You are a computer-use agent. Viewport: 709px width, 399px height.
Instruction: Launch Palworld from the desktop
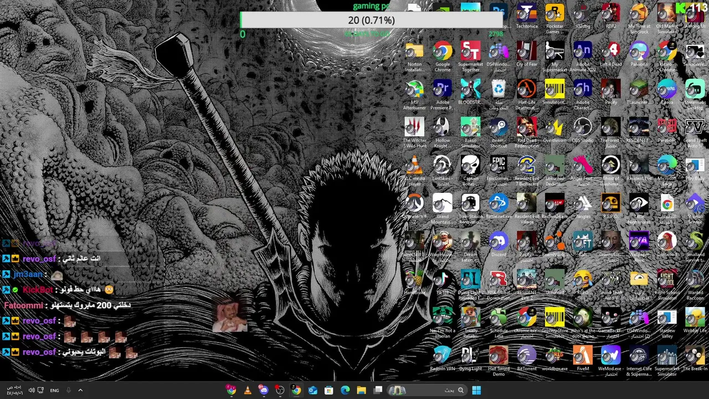pyautogui.click(x=639, y=55)
